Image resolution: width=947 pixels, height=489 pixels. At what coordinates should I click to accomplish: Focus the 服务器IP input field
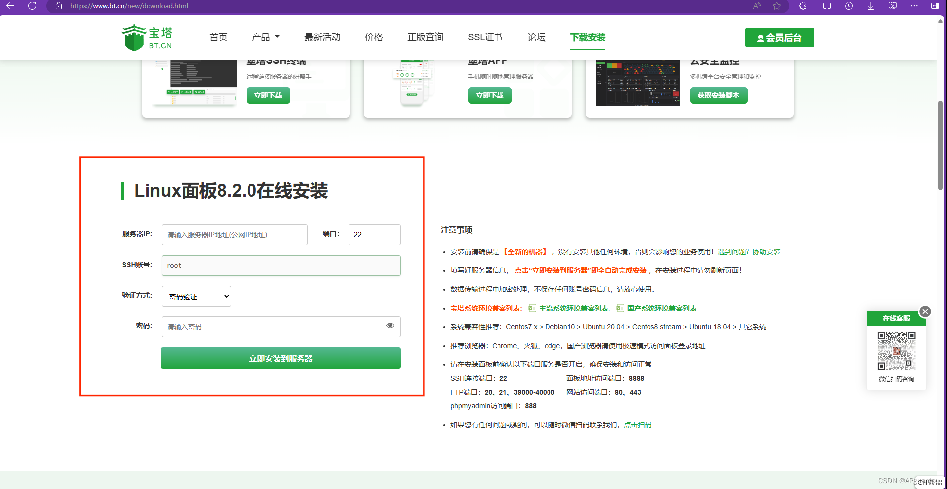[235, 235]
